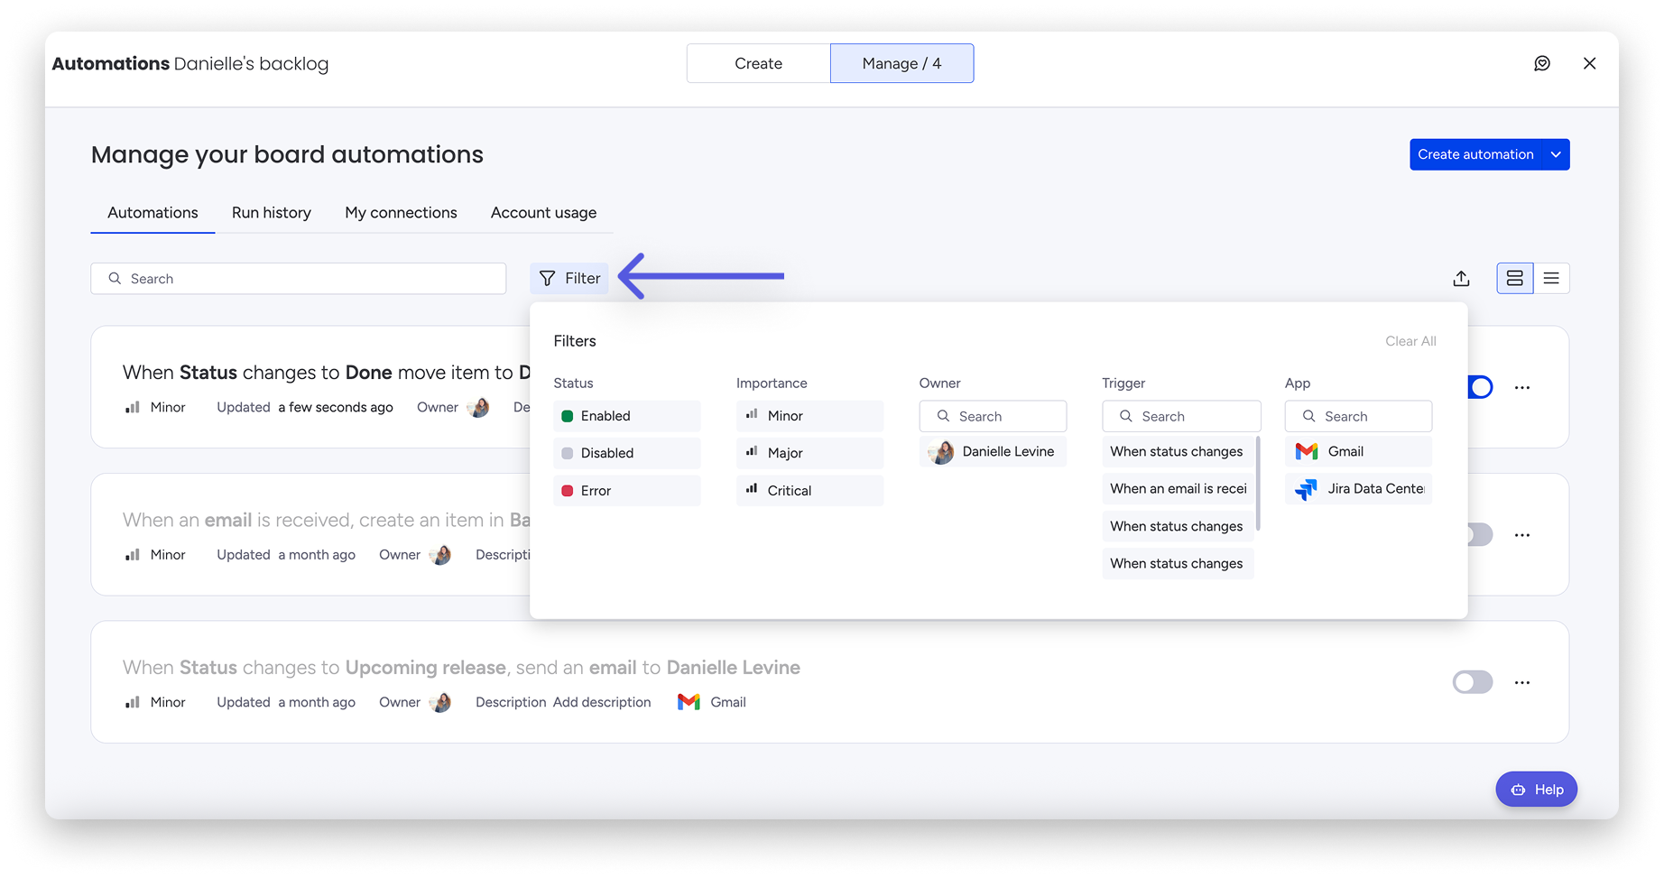Filter by Jira Data Center app
The height and width of the screenshot is (878, 1664).
[1358, 488]
